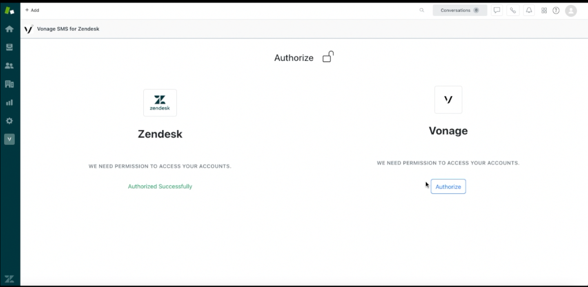The height and width of the screenshot is (287, 588).
Task: Select the Vonage app icon in the sidebar
Action: pyautogui.click(x=9, y=139)
